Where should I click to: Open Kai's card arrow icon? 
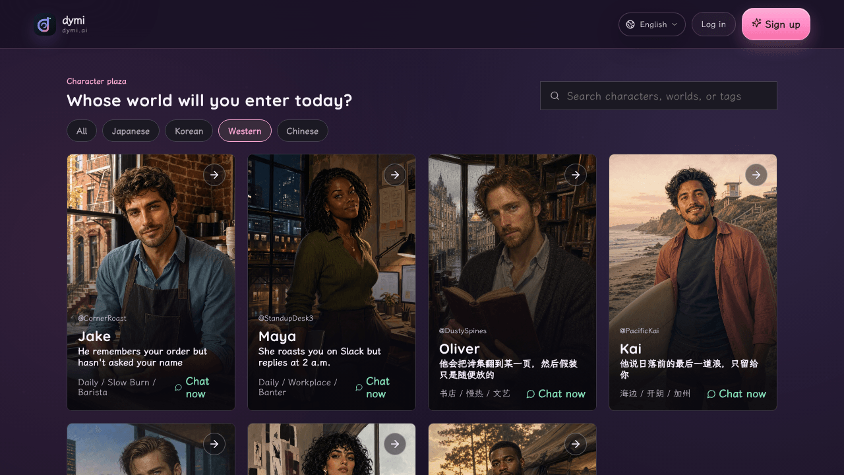coord(756,175)
